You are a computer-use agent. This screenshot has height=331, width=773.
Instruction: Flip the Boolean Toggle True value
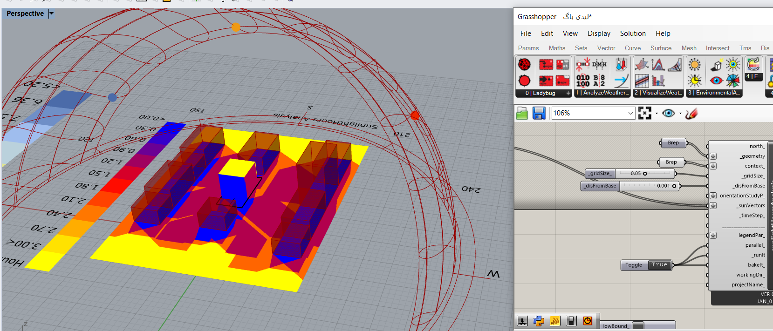point(659,265)
